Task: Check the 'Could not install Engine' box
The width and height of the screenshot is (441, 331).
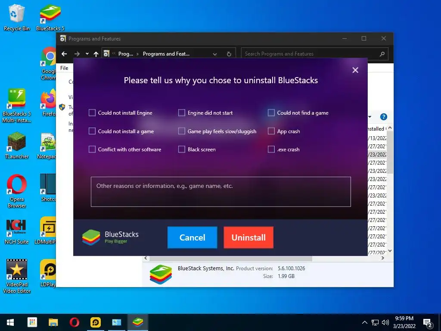Action: point(92,113)
